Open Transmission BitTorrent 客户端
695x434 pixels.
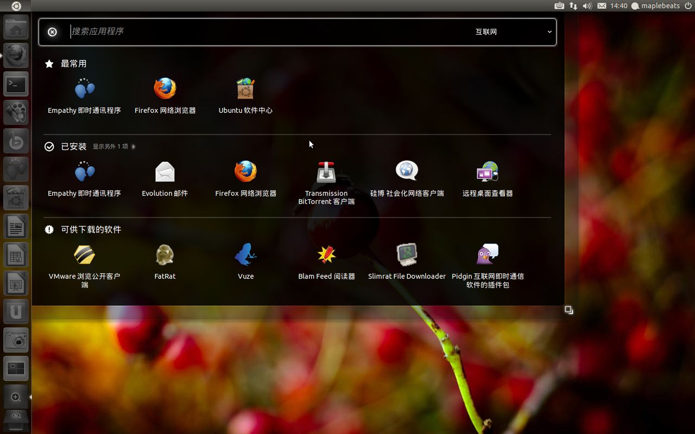coord(326,183)
